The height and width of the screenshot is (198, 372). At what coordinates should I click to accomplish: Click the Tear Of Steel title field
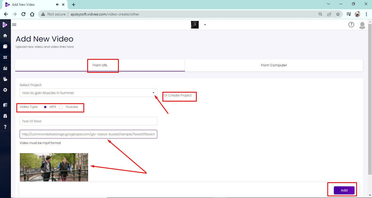(88, 121)
